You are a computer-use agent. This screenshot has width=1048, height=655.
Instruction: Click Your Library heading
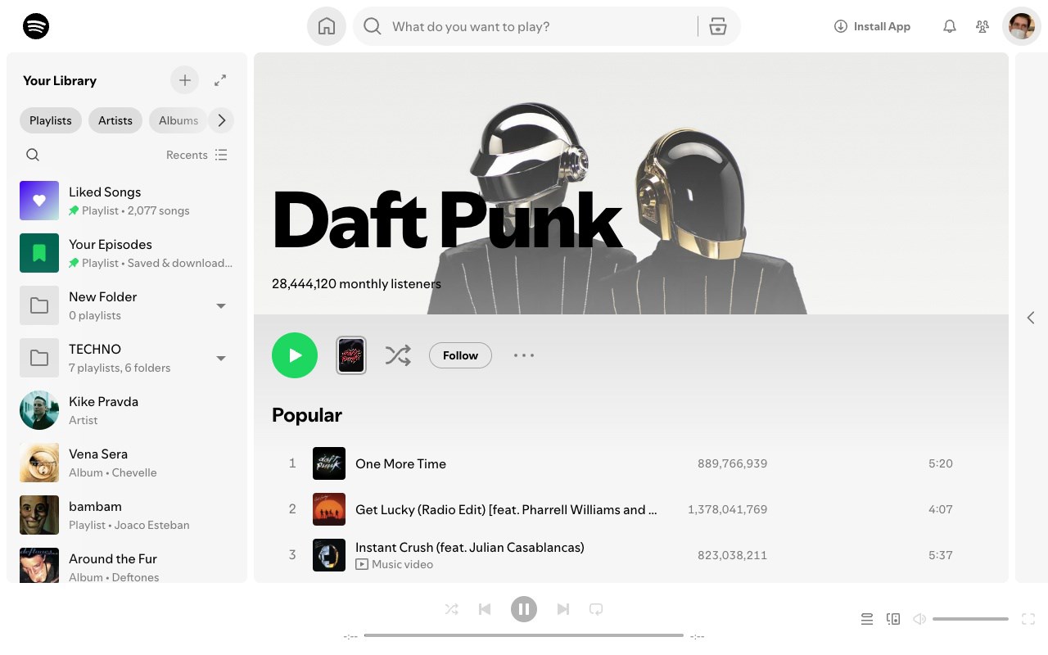tap(60, 80)
